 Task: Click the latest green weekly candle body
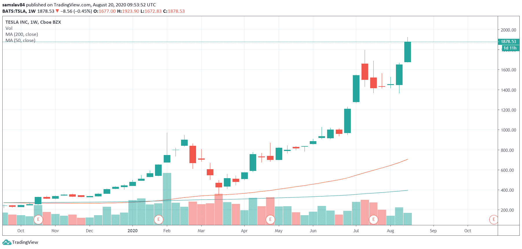407,52
